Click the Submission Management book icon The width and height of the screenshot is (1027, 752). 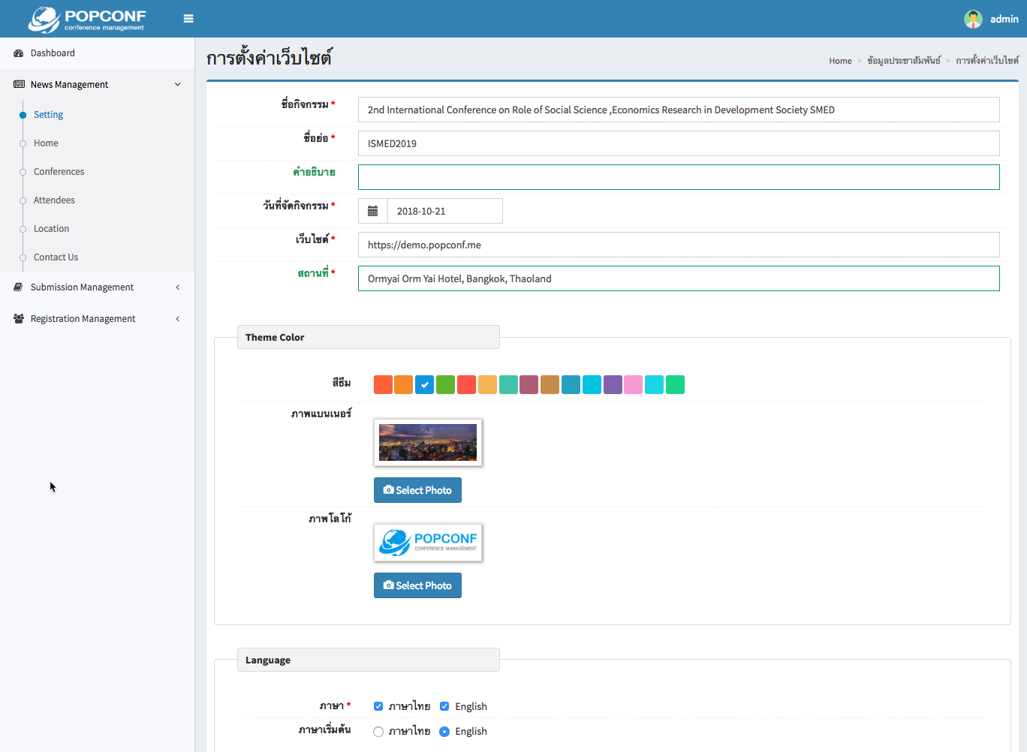pos(19,287)
